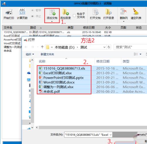The width and height of the screenshot is (147, 144).
Task: Click 测试 folder in address bar
Action: [x=84, y=47]
